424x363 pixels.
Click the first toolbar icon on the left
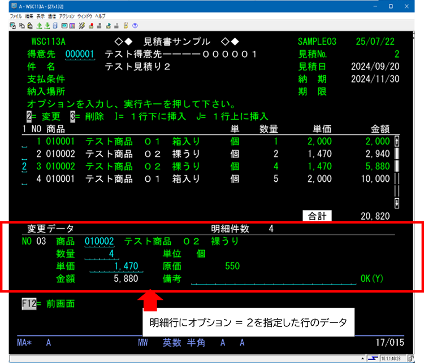point(14,25)
